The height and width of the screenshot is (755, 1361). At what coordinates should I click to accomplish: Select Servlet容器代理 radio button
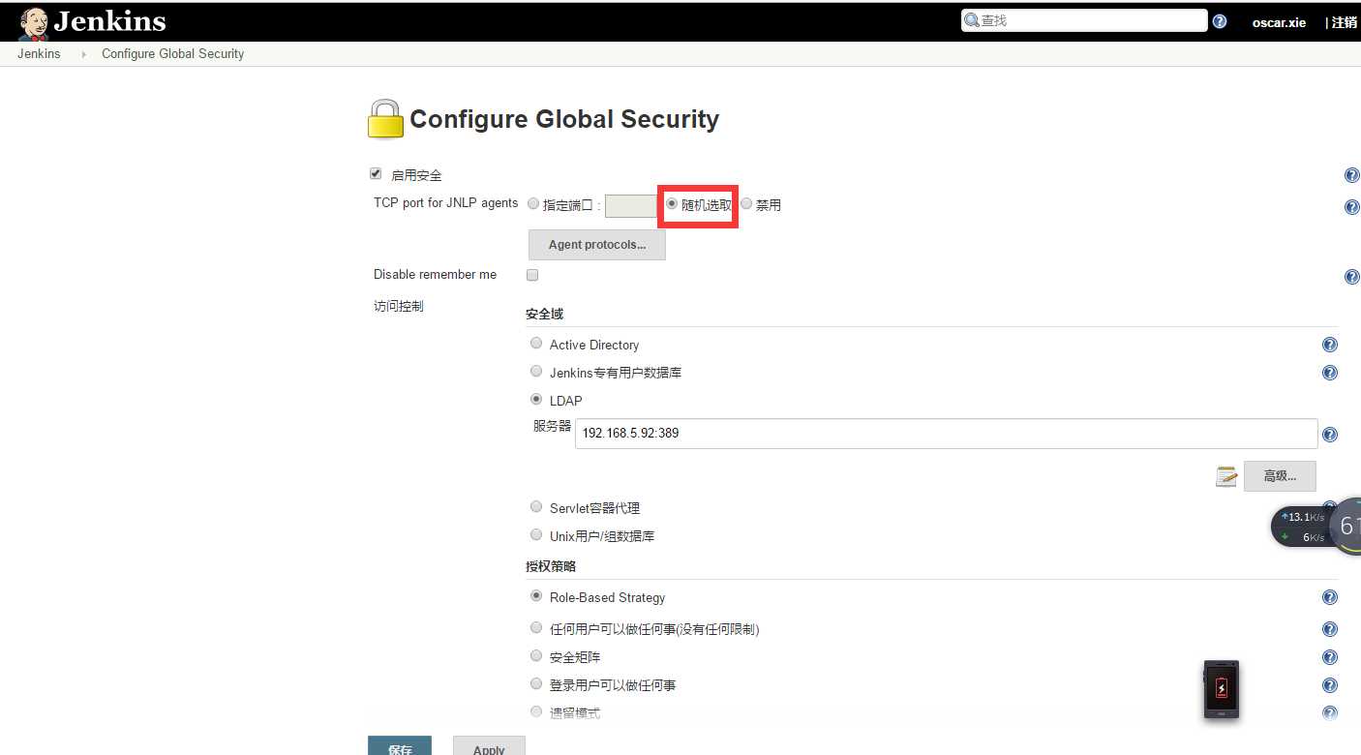(x=536, y=506)
